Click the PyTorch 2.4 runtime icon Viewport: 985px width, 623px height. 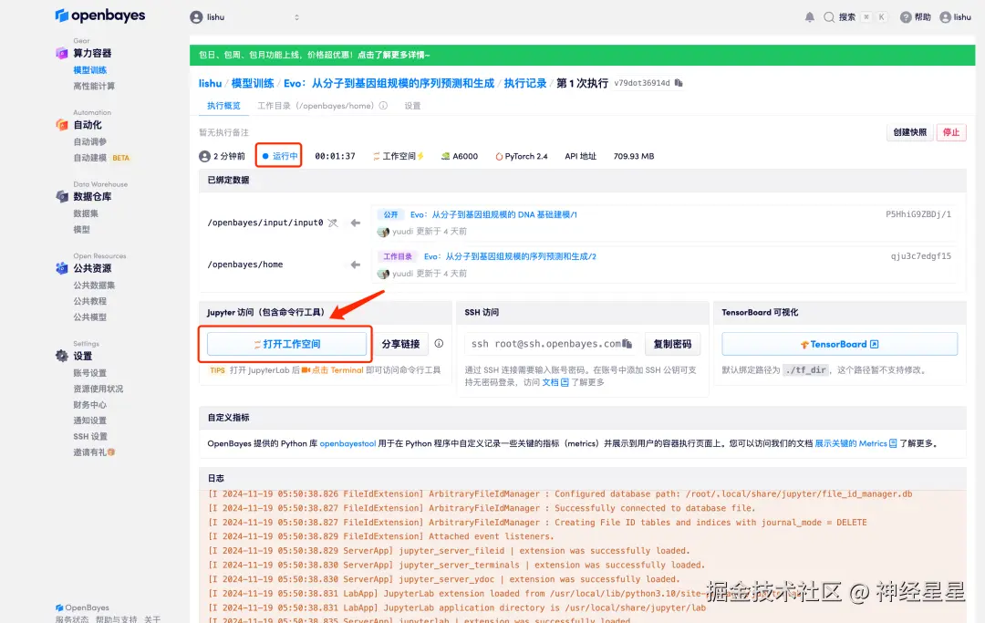click(499, 156)
